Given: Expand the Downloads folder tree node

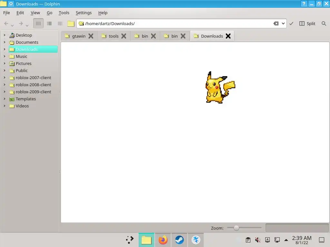Looking at the screenshot, I should (5, 49).
